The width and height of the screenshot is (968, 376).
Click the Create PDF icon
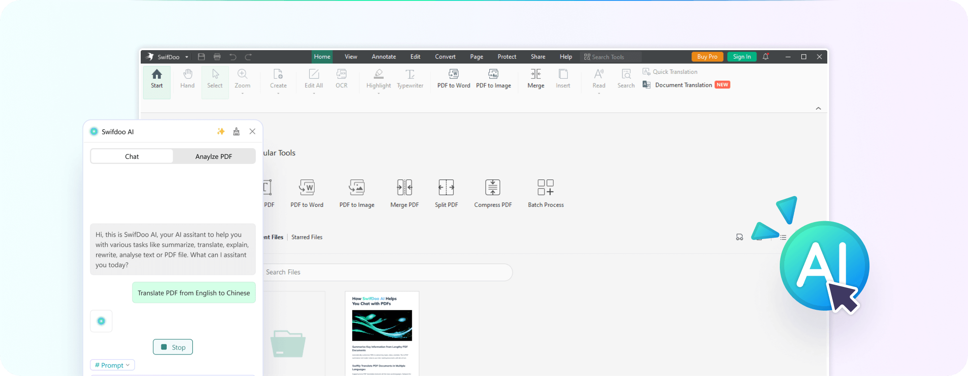(278, 74)
